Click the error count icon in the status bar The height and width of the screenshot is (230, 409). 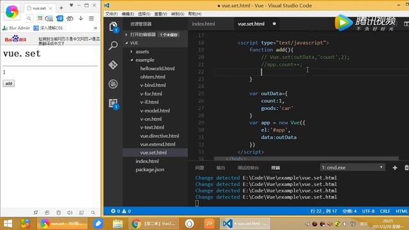(113, 211)
